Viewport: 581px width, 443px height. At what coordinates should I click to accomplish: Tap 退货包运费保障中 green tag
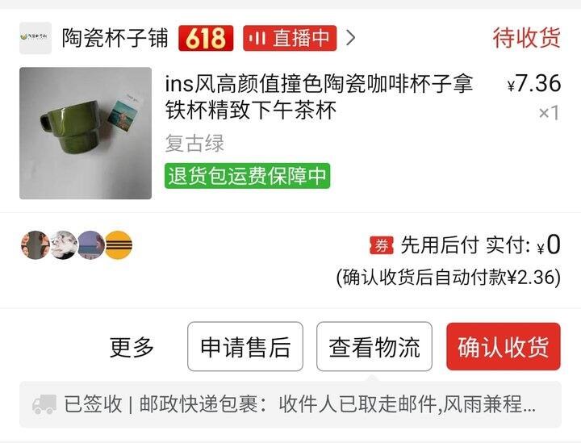[x=247, y=176]
